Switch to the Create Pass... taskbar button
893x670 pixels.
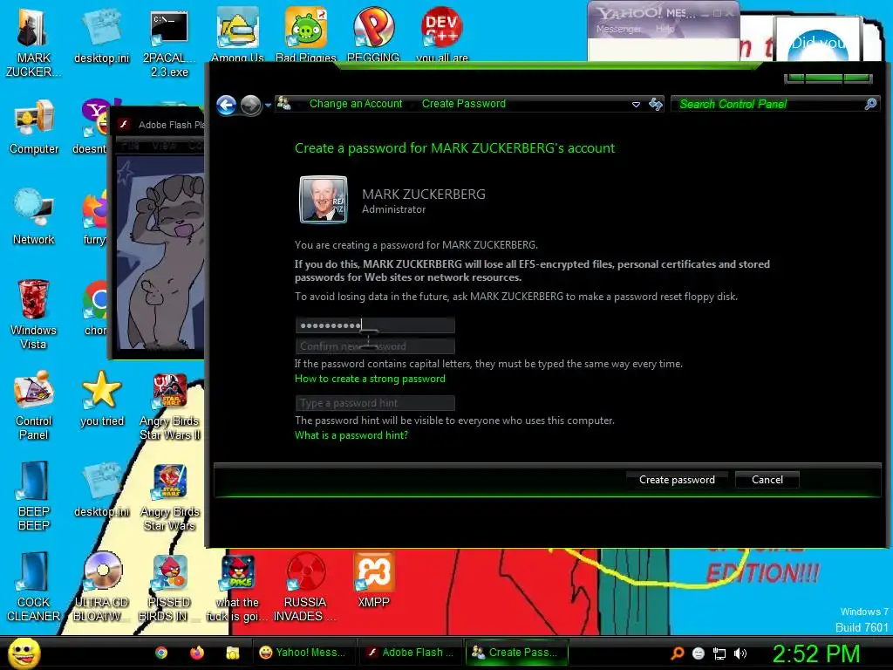coord(516,653)
